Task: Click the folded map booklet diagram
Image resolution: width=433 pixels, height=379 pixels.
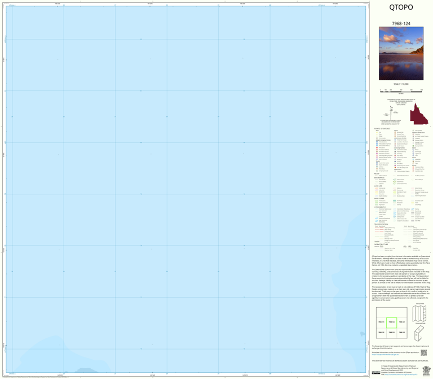Action: click(419, 333)
